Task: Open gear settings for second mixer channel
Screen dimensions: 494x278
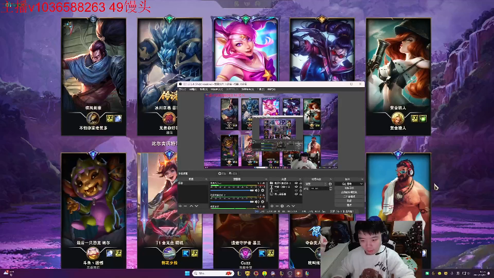Action: (262, 202)
